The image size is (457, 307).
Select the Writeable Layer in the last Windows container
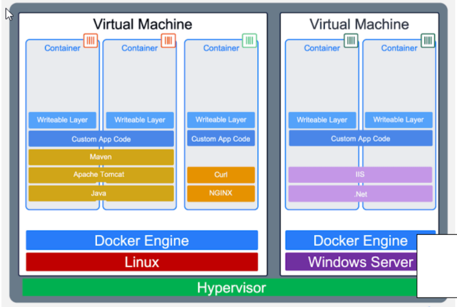(x=398, y=120)
